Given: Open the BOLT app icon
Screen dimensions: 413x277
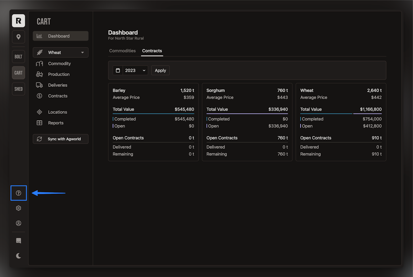Looking at the screenshot, I should 19,57.
